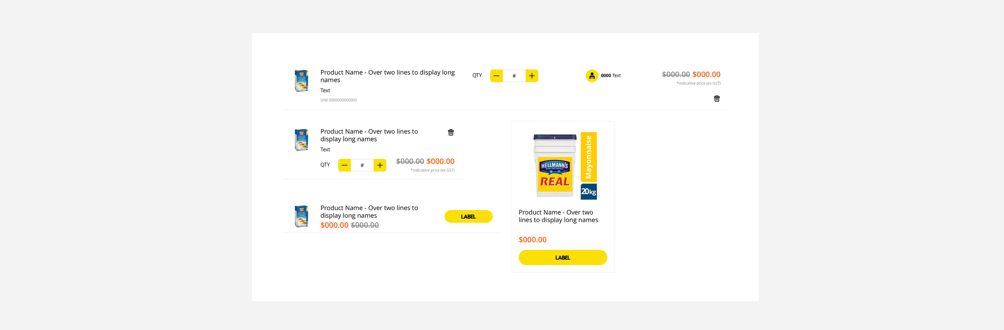
Task: Click the yellow user avatar icon beside 0000 Text
Action: click(591, 75)
